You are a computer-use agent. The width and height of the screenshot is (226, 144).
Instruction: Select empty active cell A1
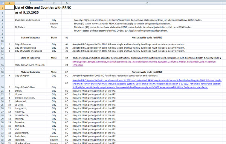[x=9, y=8]
